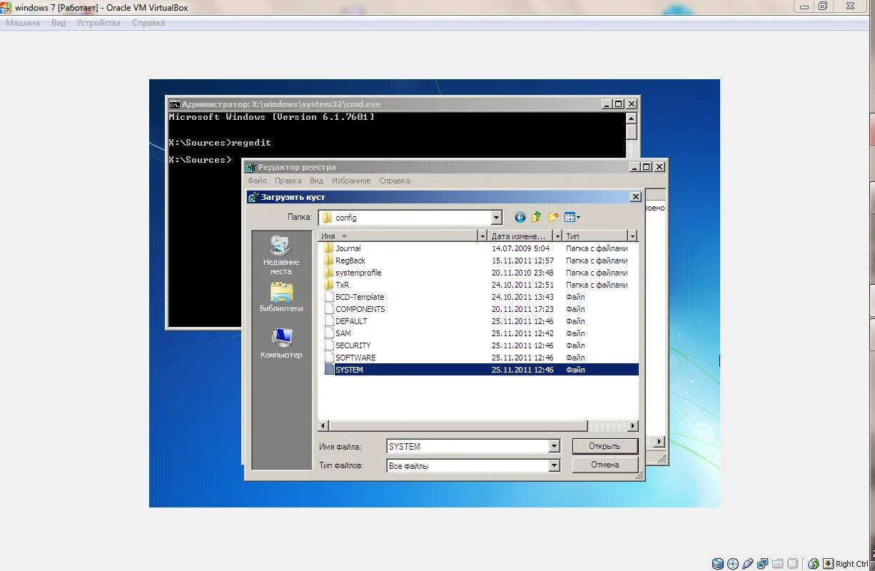Click file list horizontal scrollbar left arrow
This screenshot has height=571, width=875.
point(323,426)
